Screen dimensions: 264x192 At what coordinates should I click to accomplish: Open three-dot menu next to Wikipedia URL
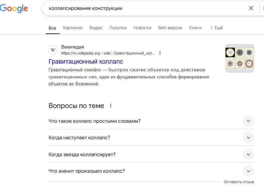tap(160, 53)
